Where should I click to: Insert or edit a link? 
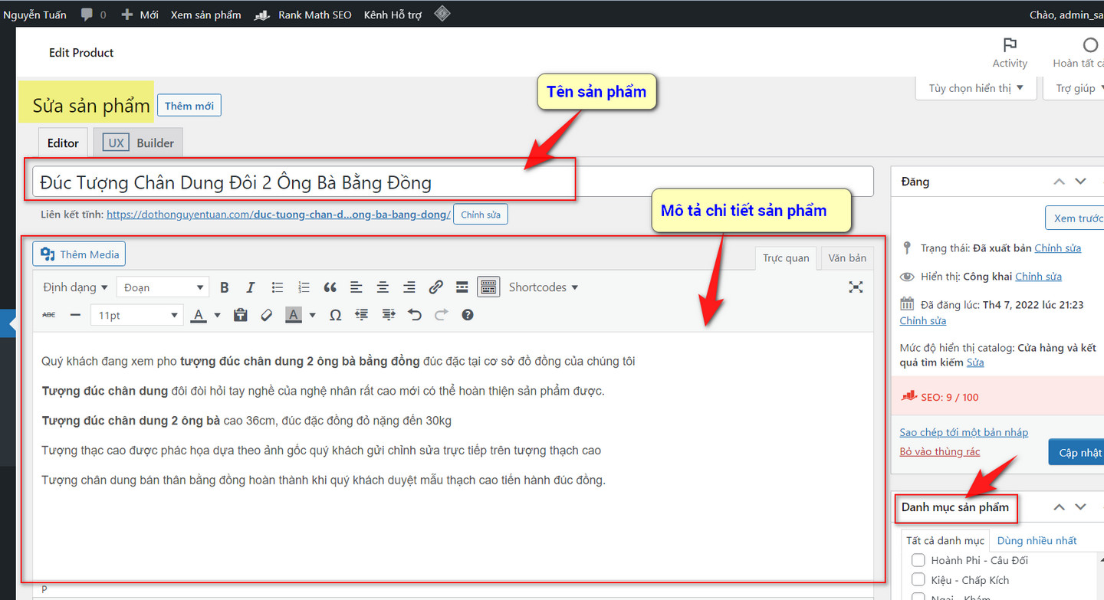[x=435, y=287]
